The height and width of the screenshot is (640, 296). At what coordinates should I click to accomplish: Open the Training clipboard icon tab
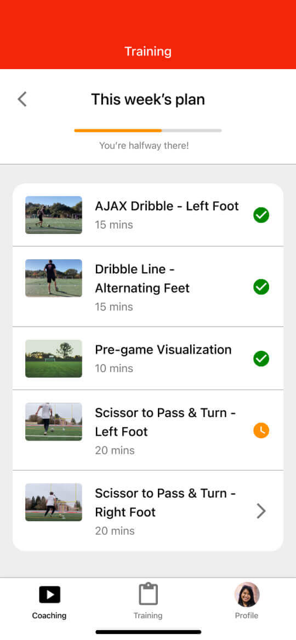pyautogui.click(x=148, y=593)
